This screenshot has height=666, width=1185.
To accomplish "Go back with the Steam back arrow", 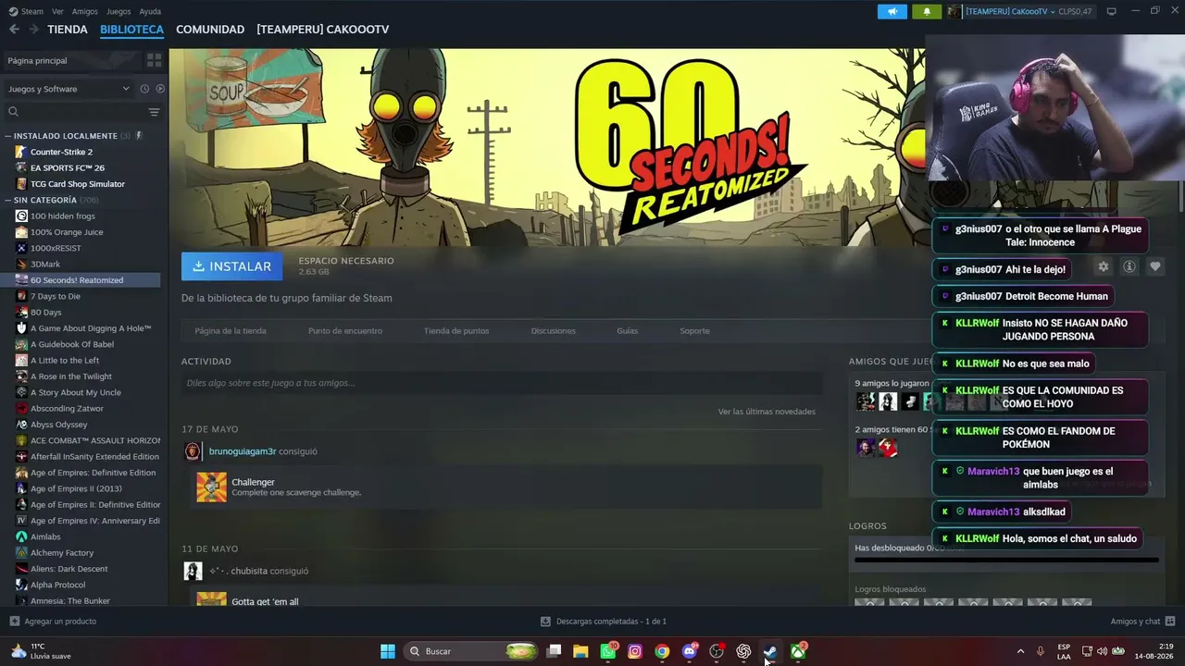I will [14, 30].
